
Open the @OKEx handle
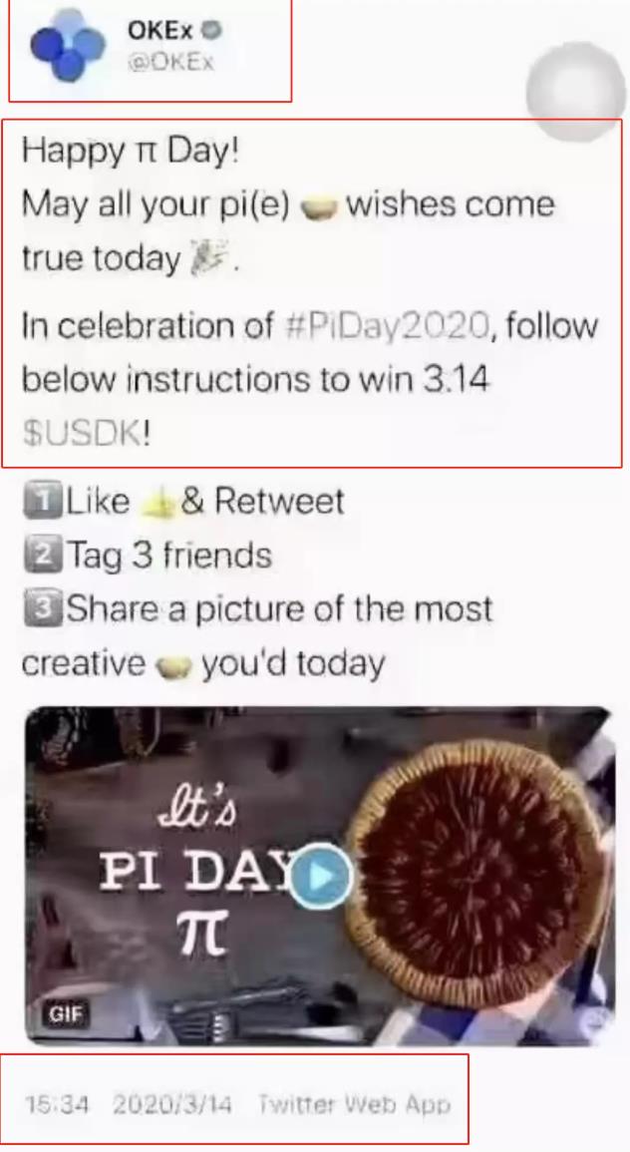point(170,62)
